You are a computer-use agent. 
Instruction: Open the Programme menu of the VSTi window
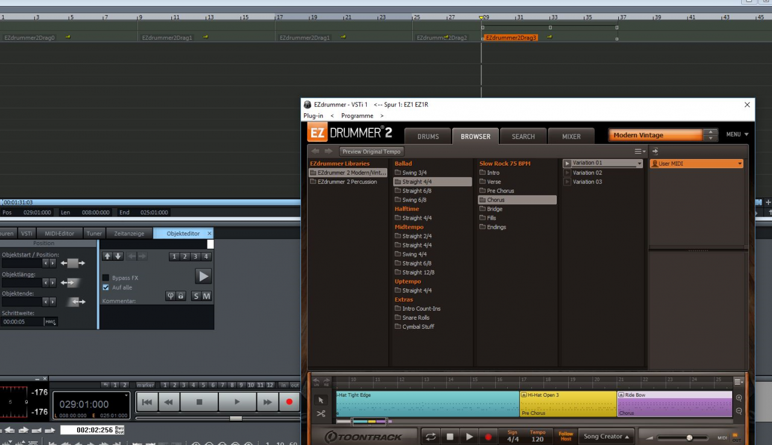pos(357,116)
